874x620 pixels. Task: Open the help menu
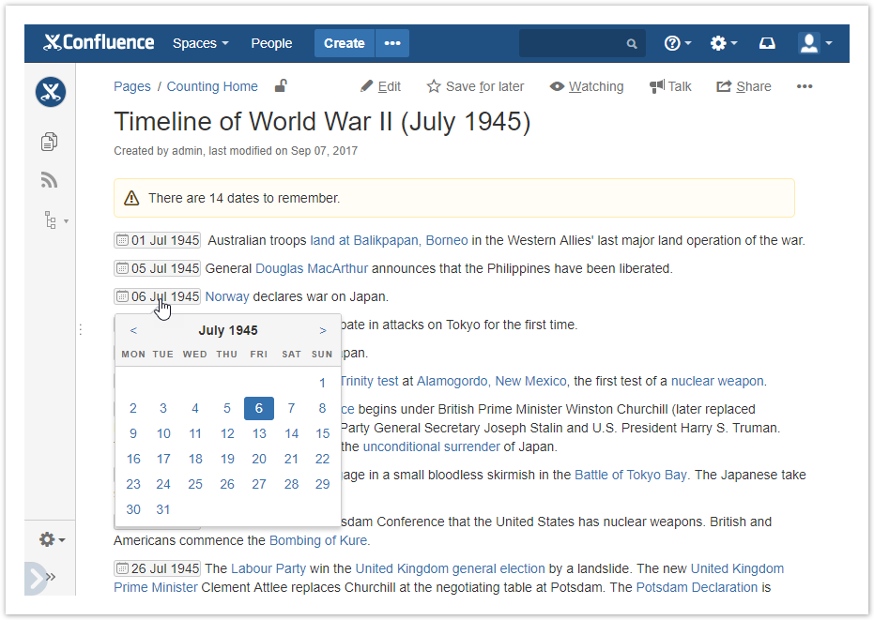point(678,43)
